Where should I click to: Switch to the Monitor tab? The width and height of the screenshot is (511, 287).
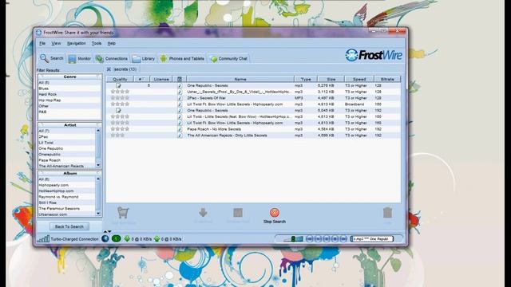[x=79, y=58]
